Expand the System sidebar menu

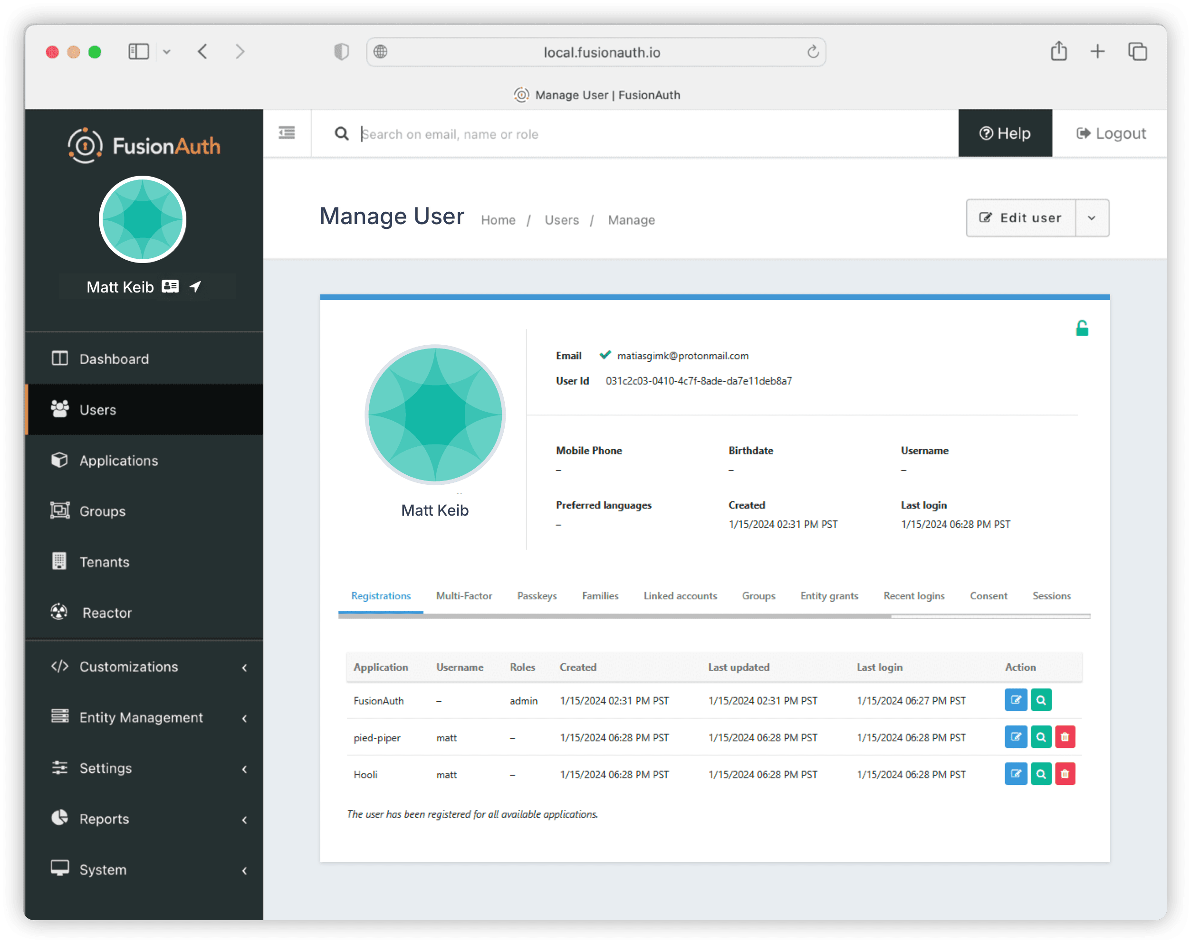pos(144,870)
